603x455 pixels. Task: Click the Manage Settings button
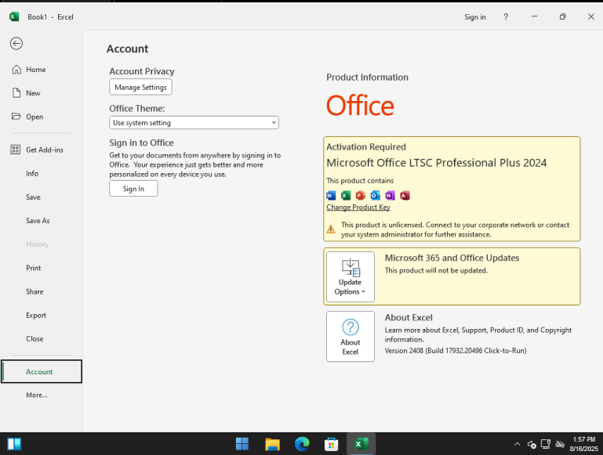click(140, 87)
